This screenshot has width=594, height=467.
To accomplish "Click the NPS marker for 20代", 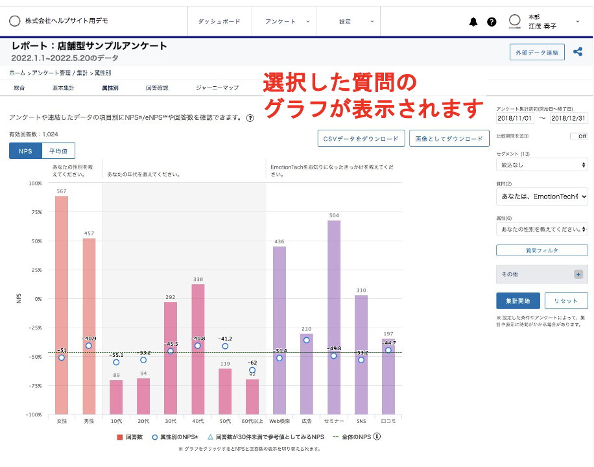I will [143, 360].
